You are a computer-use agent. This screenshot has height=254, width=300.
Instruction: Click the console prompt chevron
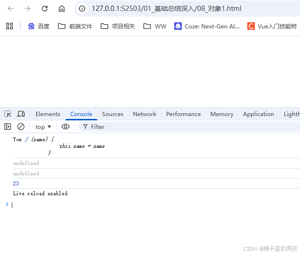click(x=7, y=204)
